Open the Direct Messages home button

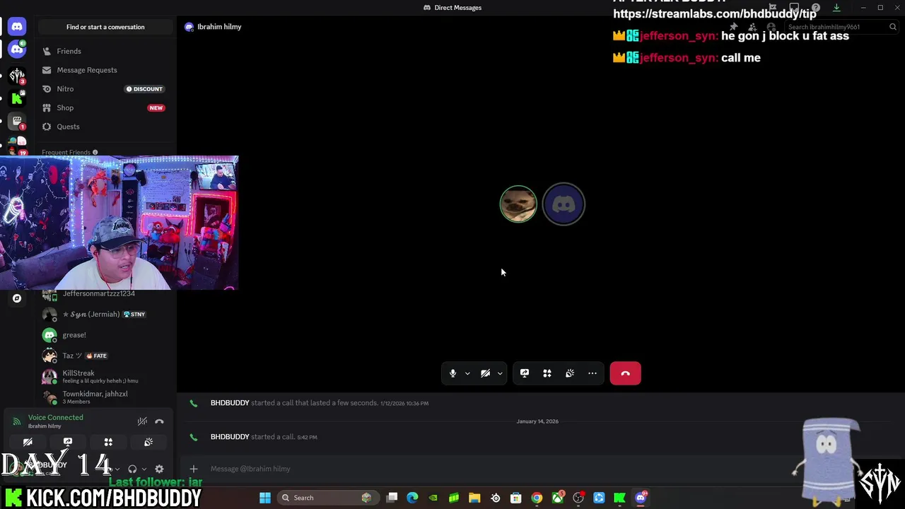tap(17, 26)
